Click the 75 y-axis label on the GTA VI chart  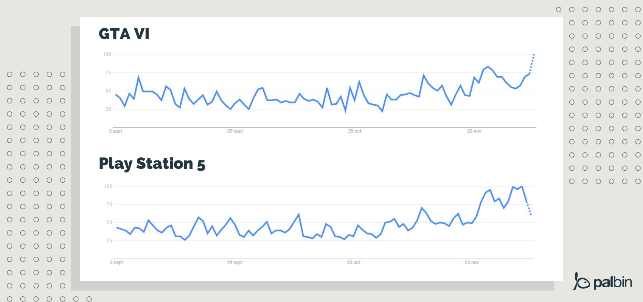click(108, 72)
